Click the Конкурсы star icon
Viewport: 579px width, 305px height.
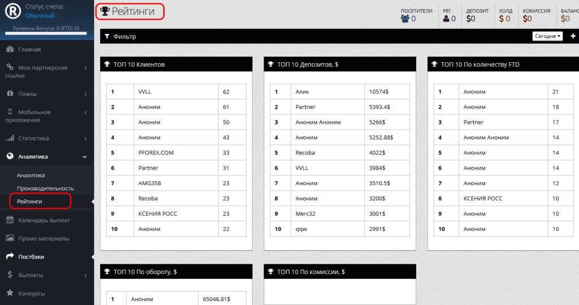pos(10,293)
